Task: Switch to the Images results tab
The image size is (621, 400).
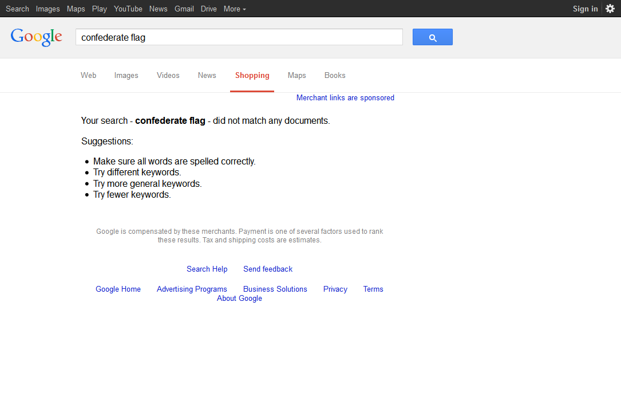Action: [x=126, y=75]
